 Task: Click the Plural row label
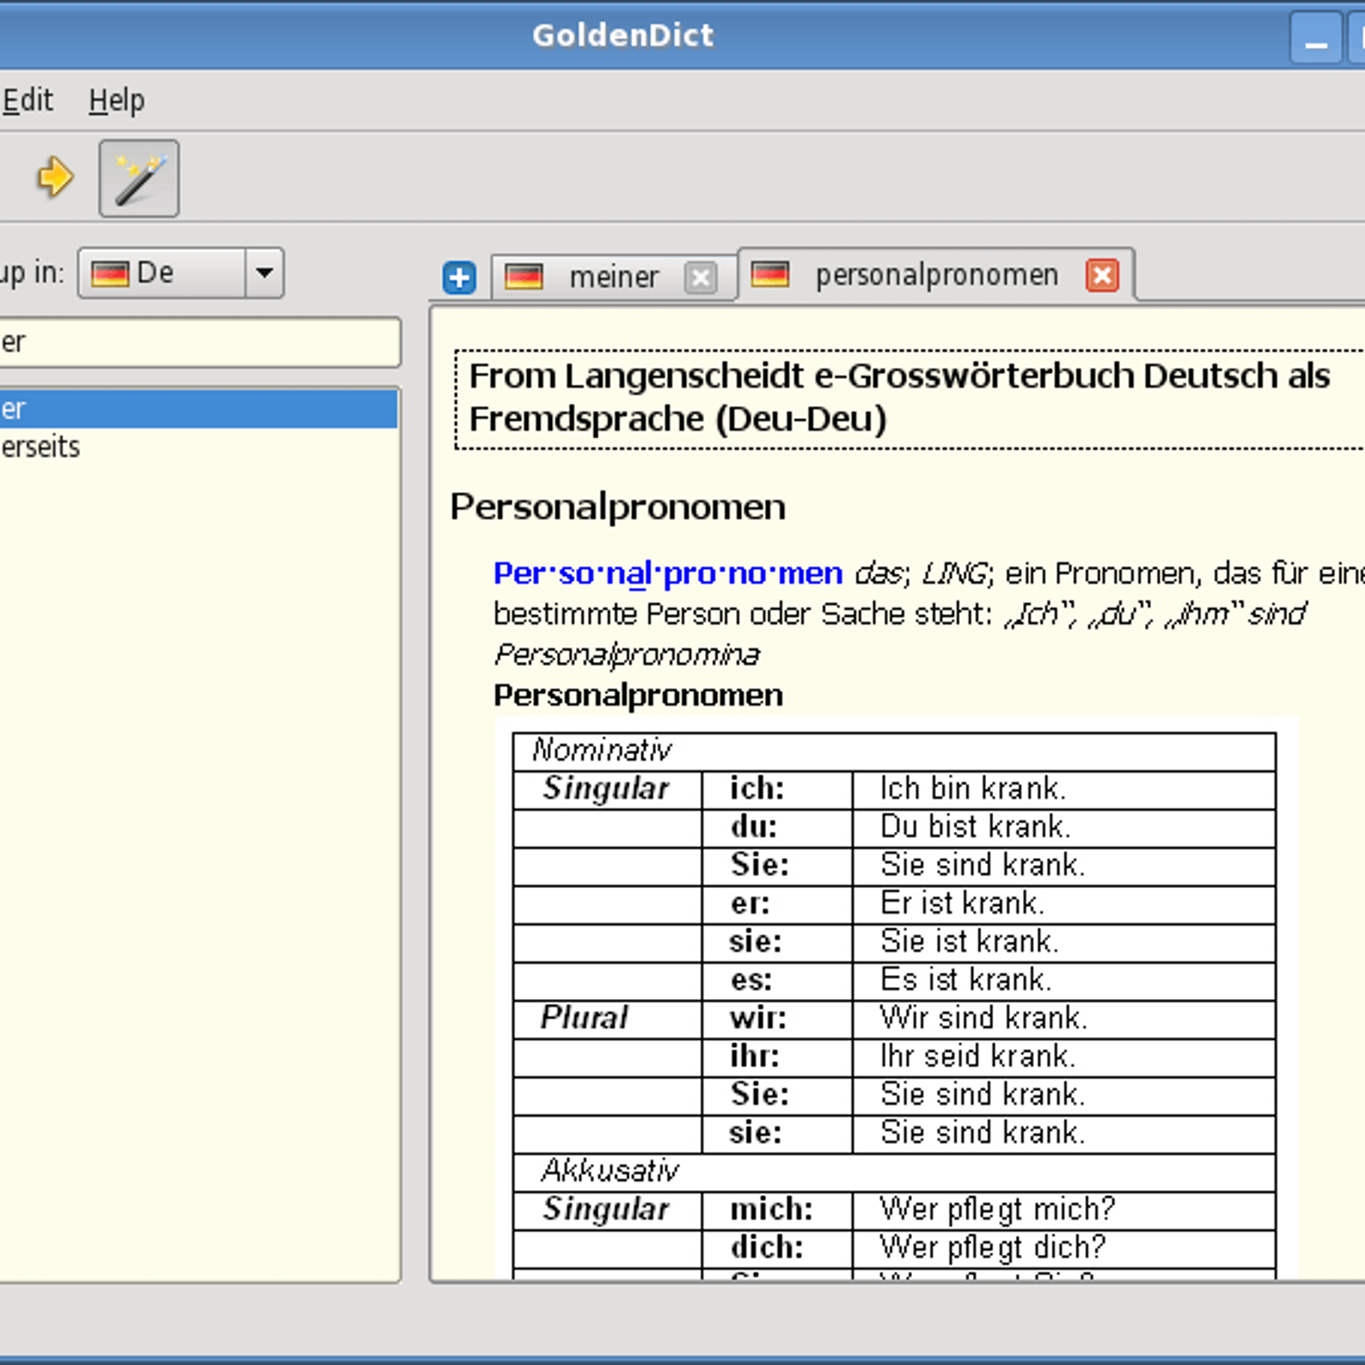point(584,1018)
